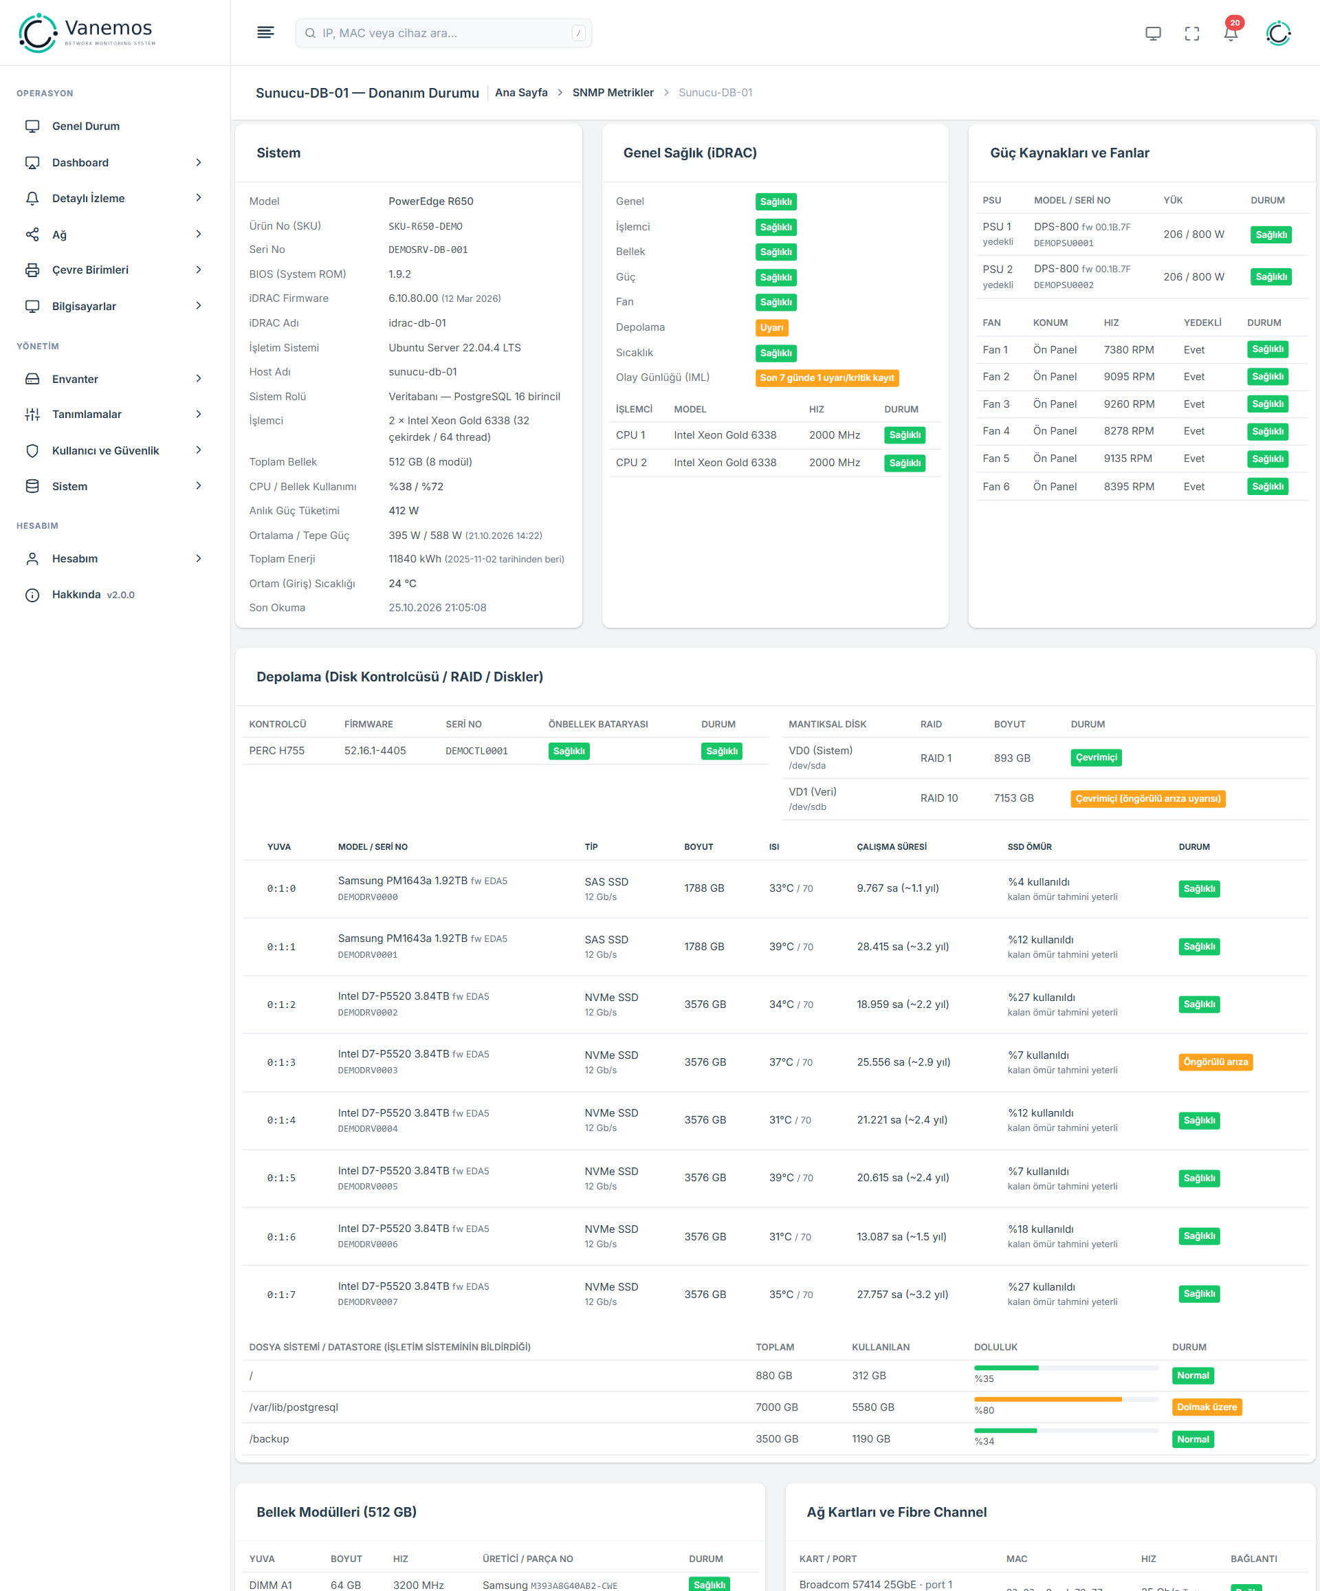Click the Dashboard sidebar icon
This screenshot has width=1320, height=1591.
tap(32, 163)
